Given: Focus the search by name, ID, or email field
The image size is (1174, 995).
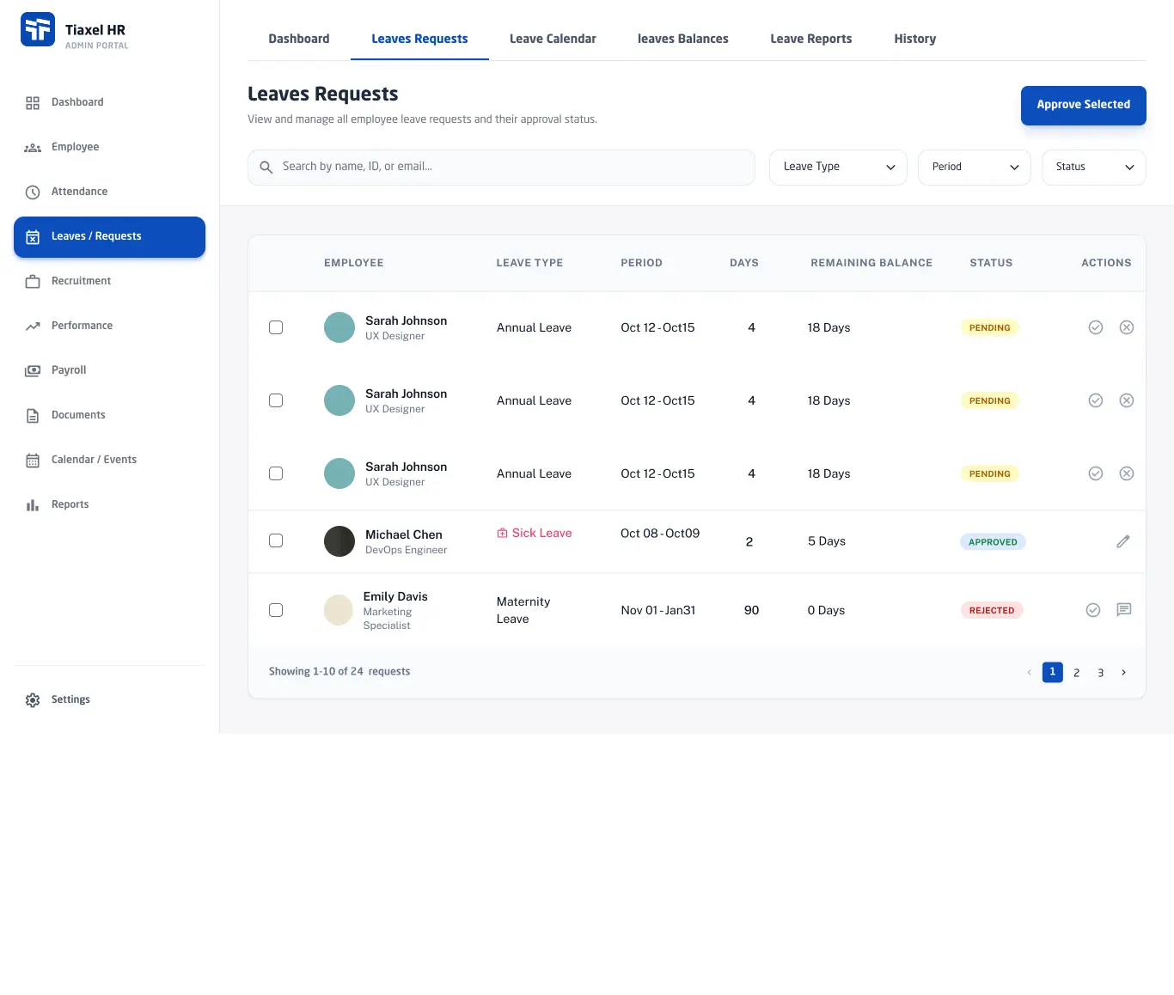Looking at the screenshot, I should (x=501, y=168).
